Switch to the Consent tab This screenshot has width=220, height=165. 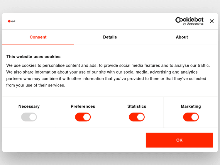click(x=38, y=37)
